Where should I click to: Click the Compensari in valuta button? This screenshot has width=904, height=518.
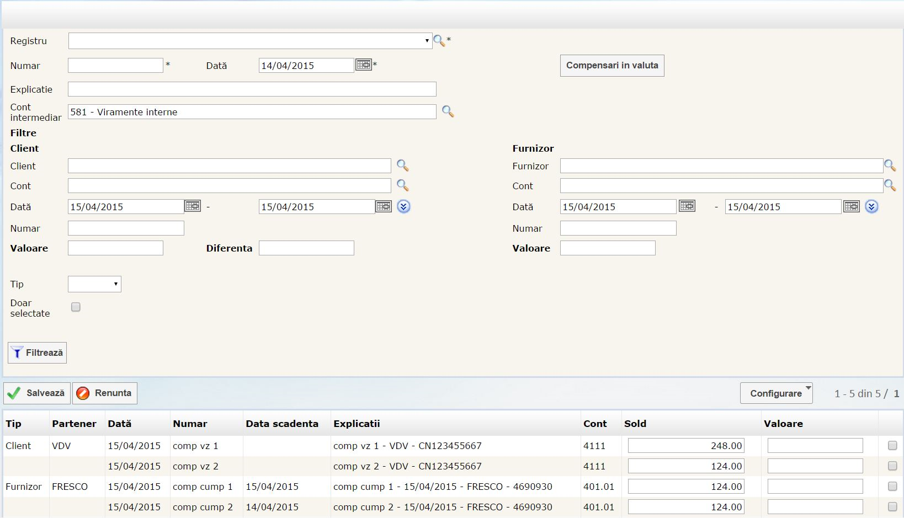(611, 66)
